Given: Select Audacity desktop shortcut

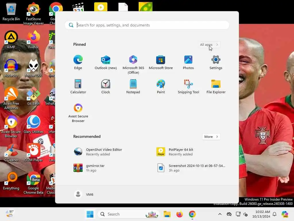Looking at the screenshot, I should [x=11, y=68].
